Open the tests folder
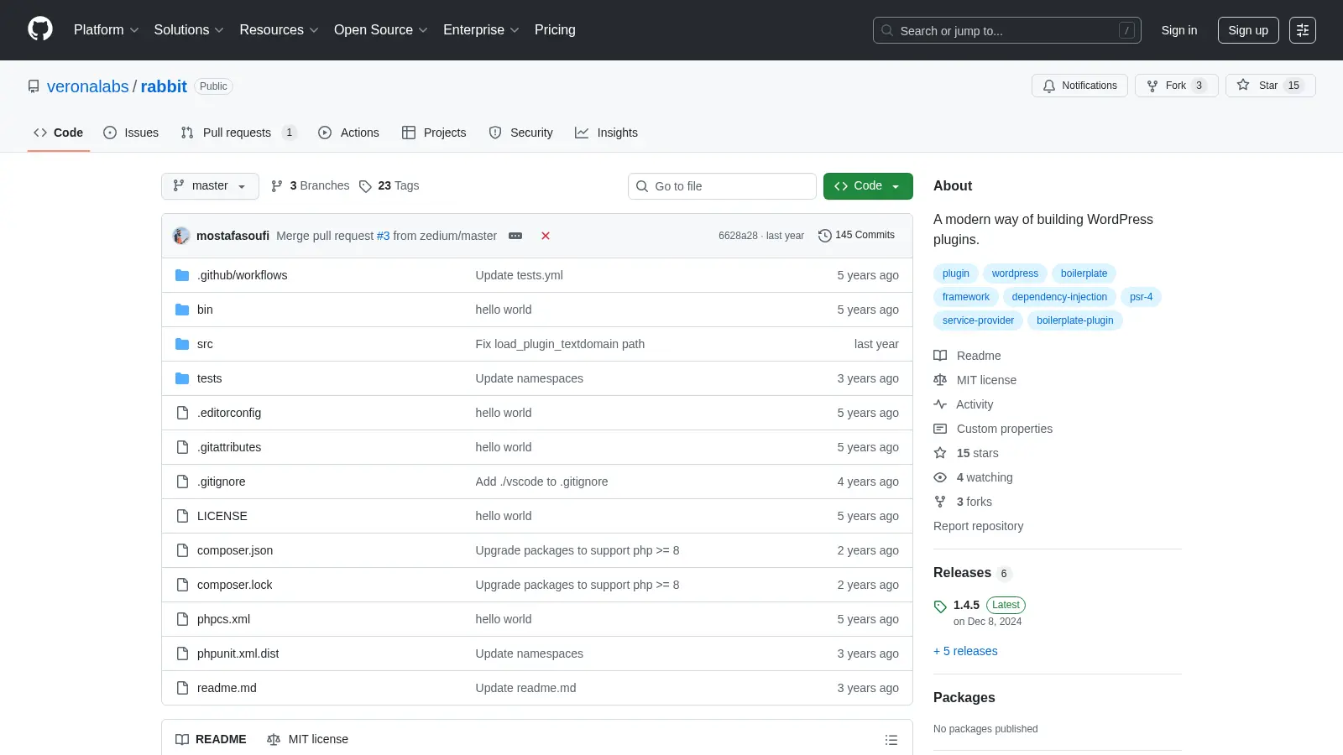 click(209, 378)
